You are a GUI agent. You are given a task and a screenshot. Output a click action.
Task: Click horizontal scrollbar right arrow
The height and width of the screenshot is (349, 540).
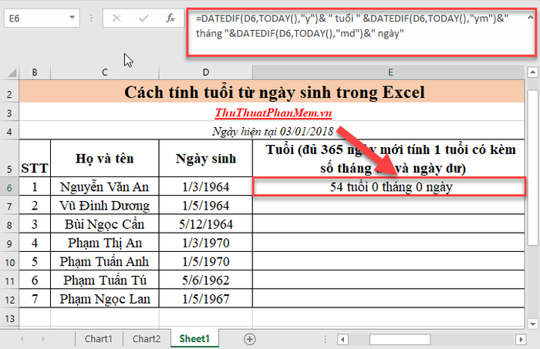coord(521,340)
